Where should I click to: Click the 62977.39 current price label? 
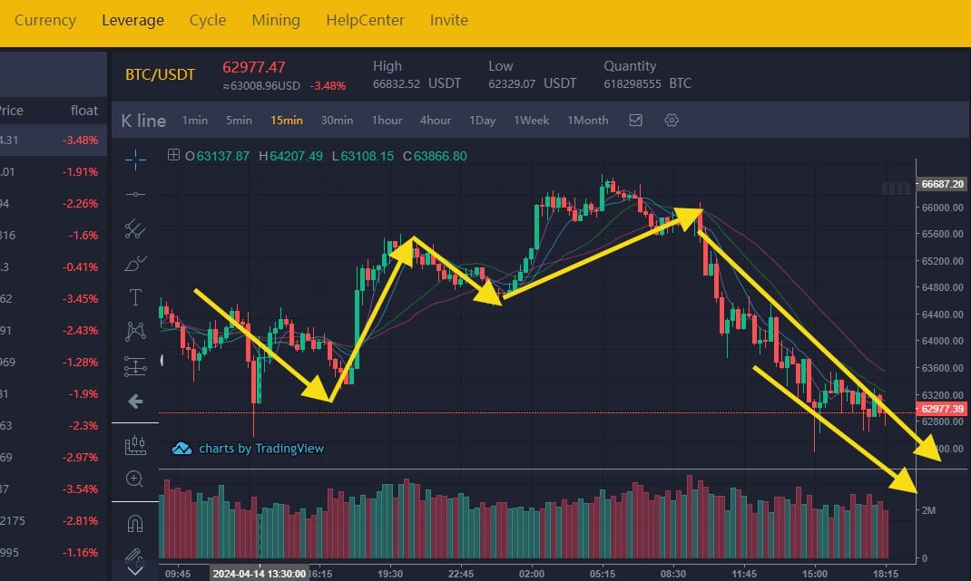tap(942, 409)
